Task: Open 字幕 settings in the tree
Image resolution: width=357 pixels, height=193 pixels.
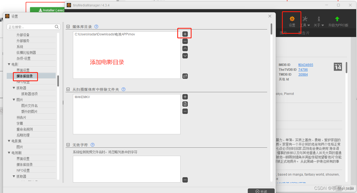Action: [20, 123]
